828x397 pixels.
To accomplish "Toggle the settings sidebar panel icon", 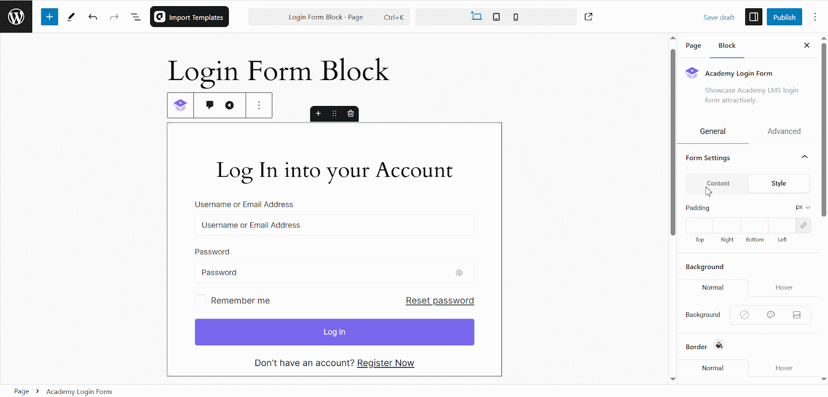I will 753,17.
